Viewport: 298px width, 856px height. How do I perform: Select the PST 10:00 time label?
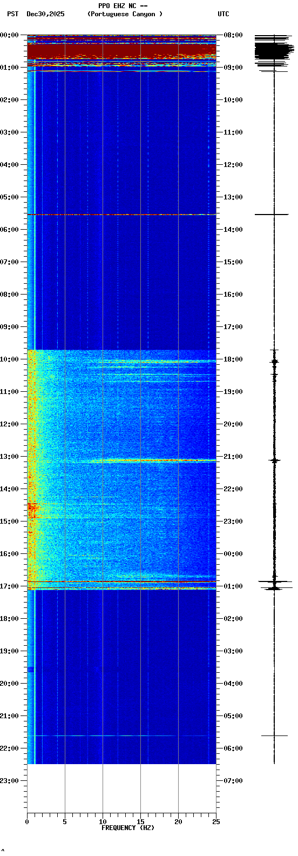9,359
